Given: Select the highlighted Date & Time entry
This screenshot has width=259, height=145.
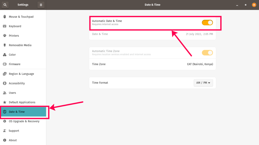Looking at the screenshot, I should (23, 112).
